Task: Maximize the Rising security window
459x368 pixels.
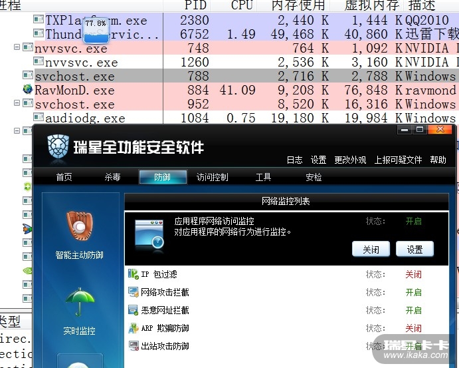Action: [x=420, y=130]
